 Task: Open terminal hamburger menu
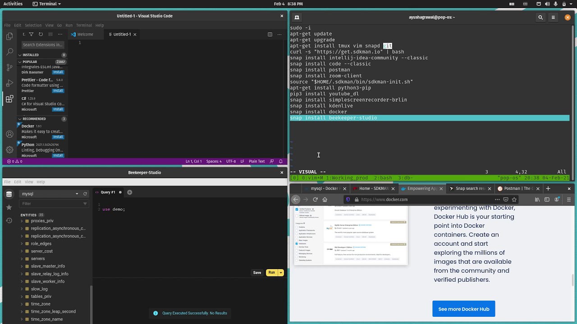coord(553,18)
